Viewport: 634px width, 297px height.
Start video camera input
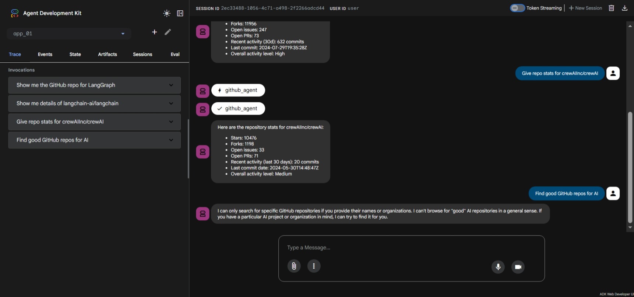tap(518, 267)
